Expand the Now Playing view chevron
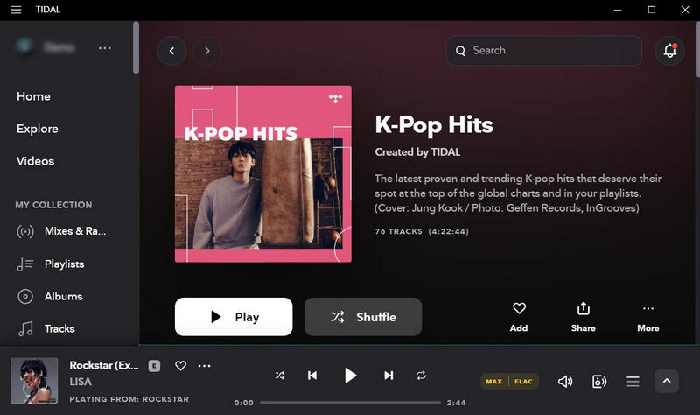 point(667,381)
